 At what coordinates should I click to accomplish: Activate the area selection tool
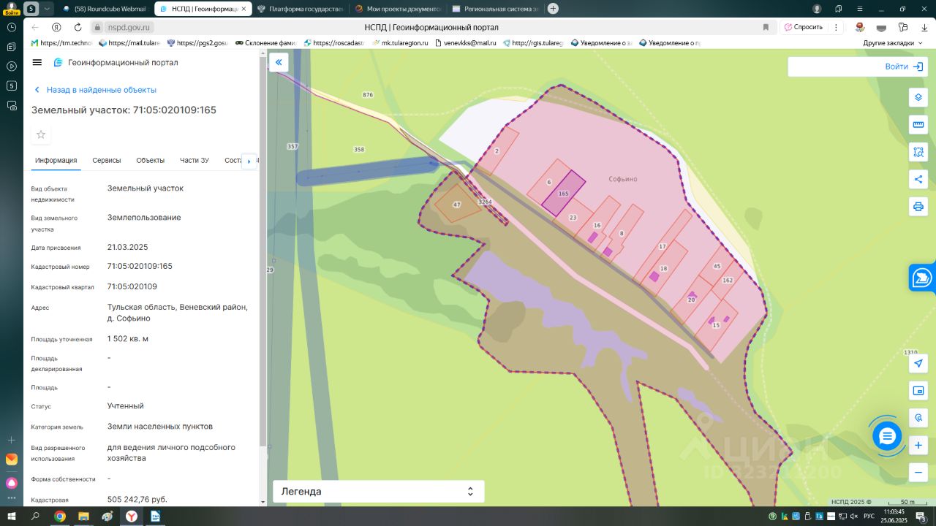point(918,152)
